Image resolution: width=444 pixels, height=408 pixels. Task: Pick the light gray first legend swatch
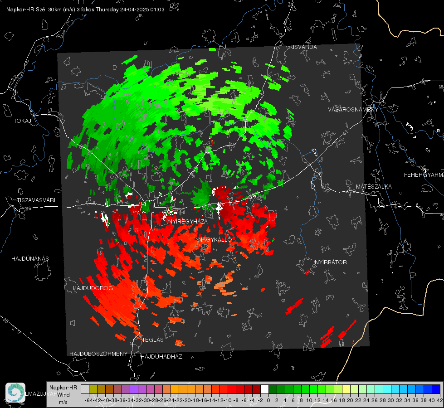pos(85,389)
